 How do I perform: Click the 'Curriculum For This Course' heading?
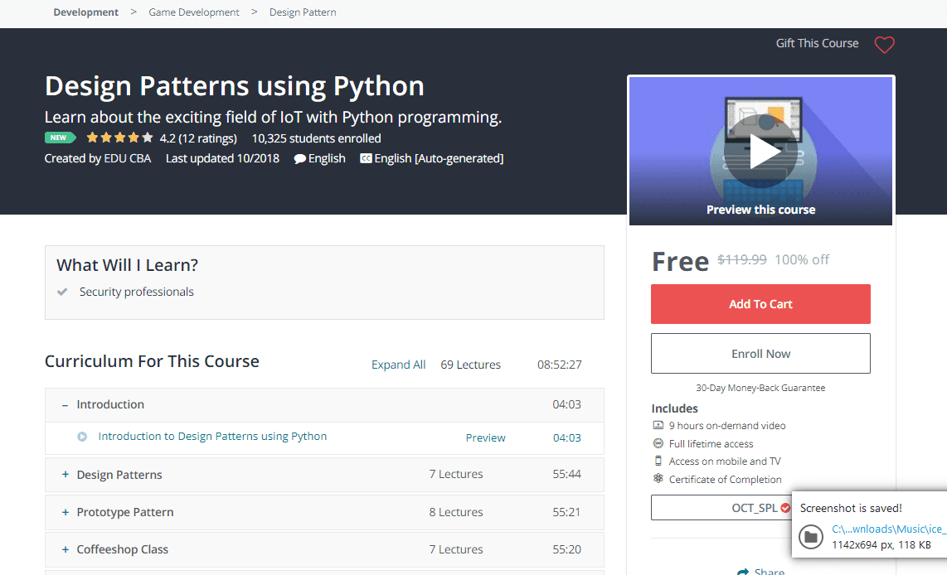(x=153, y=361)
